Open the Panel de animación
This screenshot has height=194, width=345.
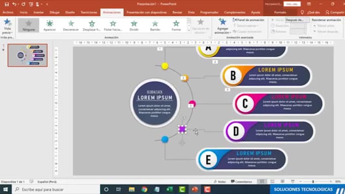pos(248,20)
